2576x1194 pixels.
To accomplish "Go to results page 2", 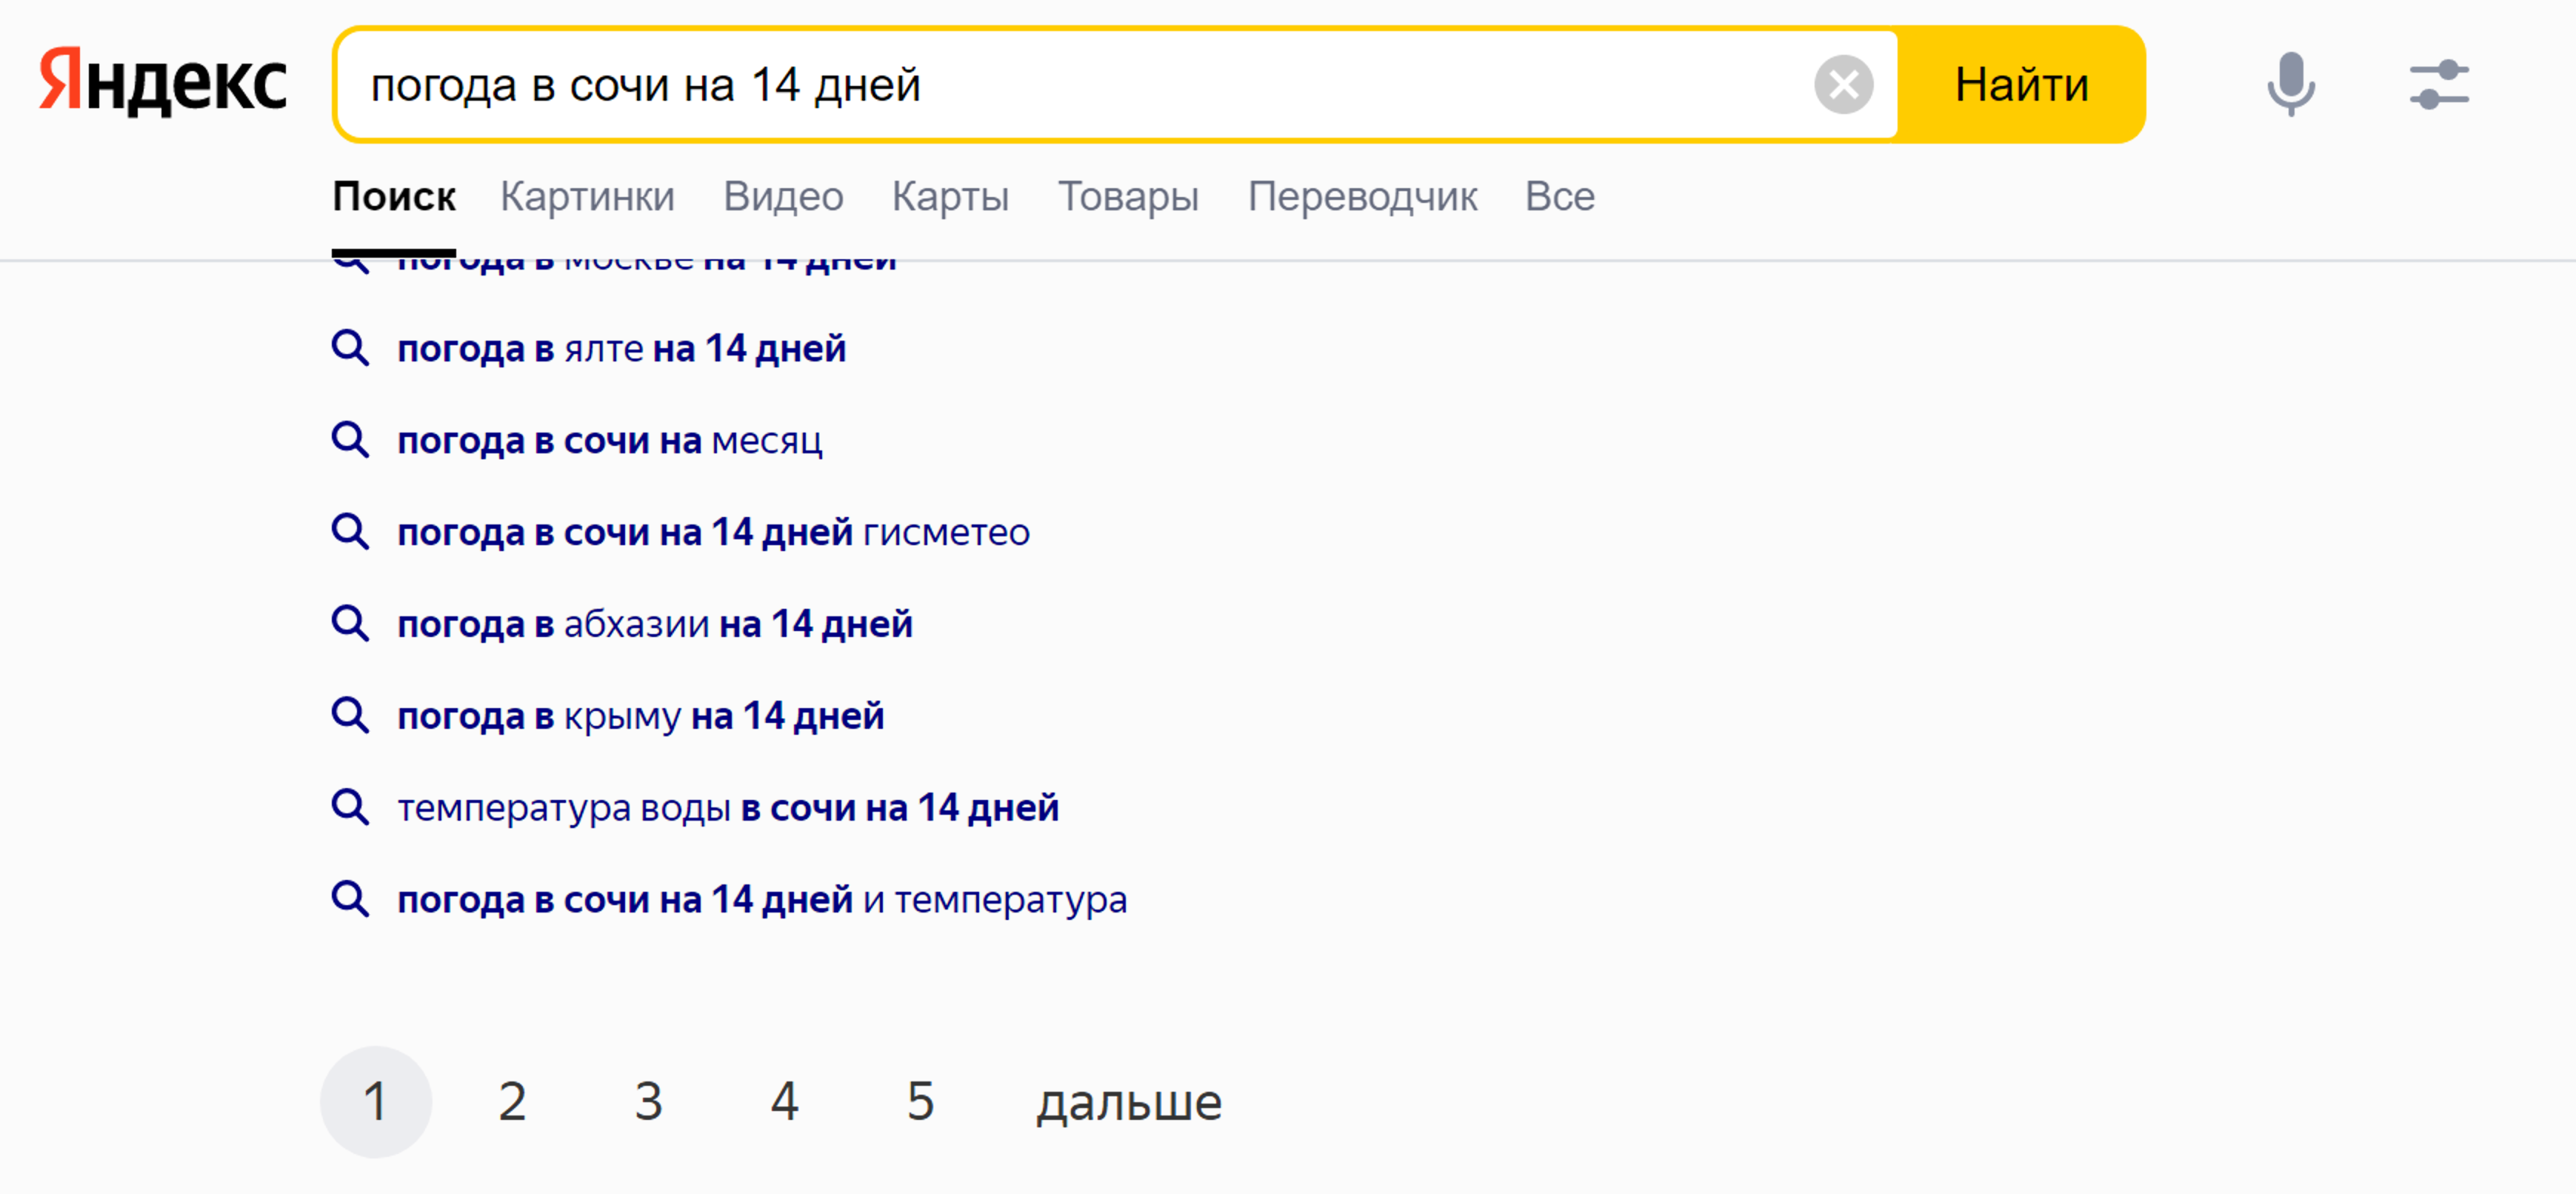I will coord(512,1102).
